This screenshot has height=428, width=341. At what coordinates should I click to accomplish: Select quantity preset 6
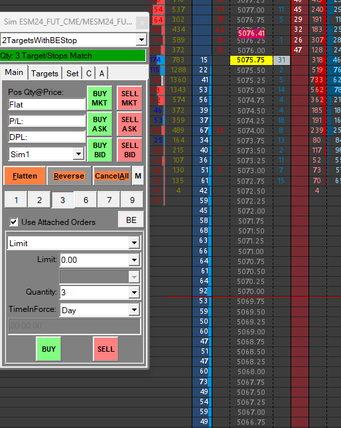coord(86,200)
